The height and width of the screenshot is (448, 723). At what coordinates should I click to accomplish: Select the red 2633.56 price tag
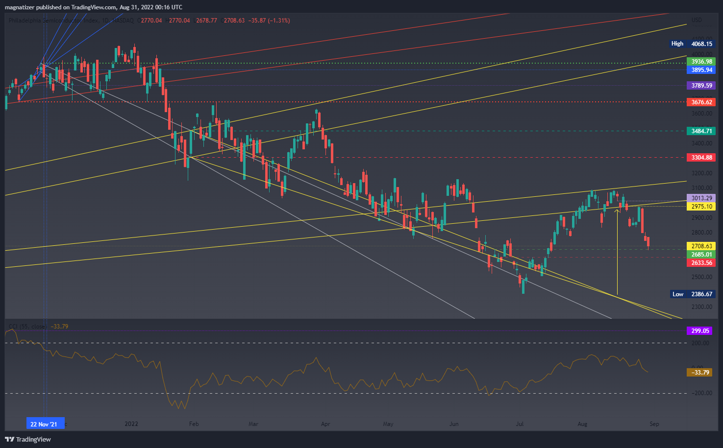pyautogui.click(x=701, y=263)
